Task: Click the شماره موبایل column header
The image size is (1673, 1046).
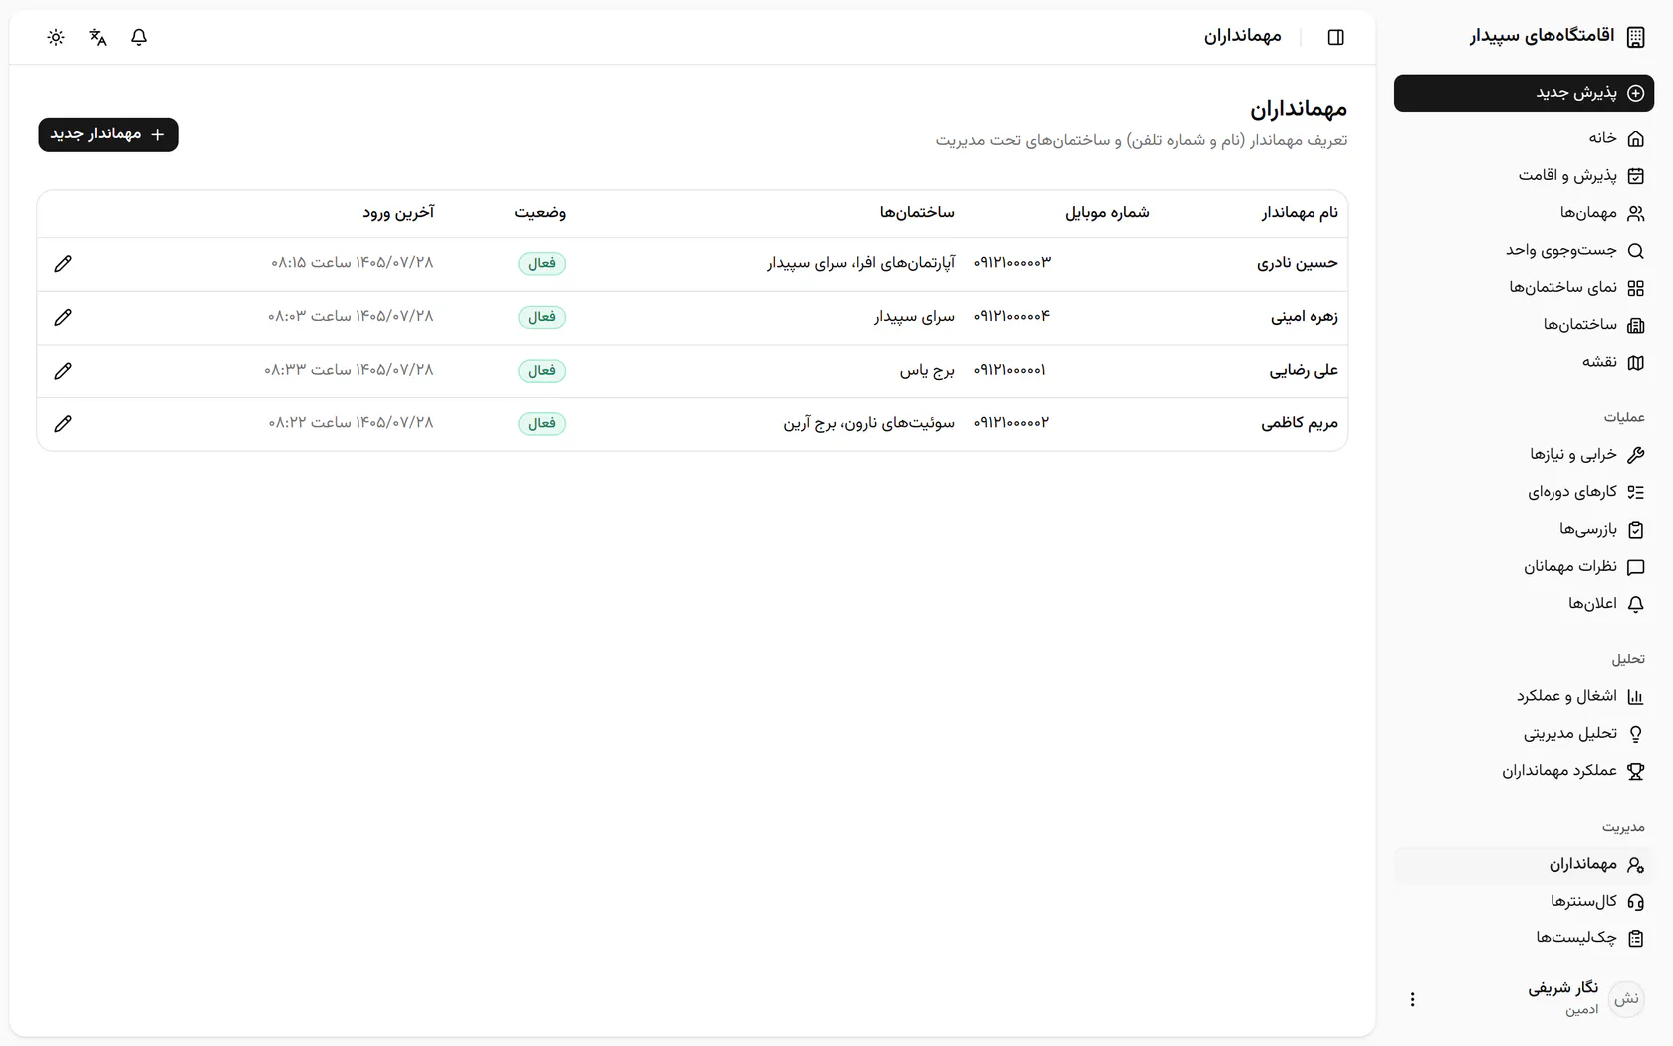Action: tap(1107, 213)
